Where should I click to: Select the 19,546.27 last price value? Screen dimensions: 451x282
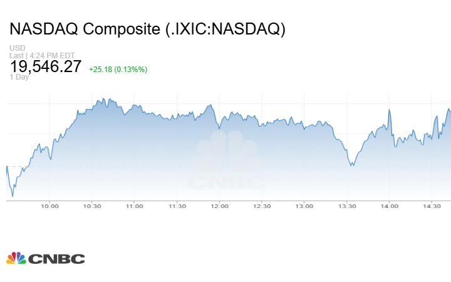coord(45,66)
